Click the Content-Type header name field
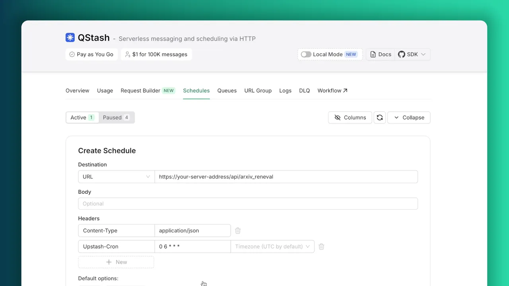This screenshot has height=286, width=509. tap(117, 231)
